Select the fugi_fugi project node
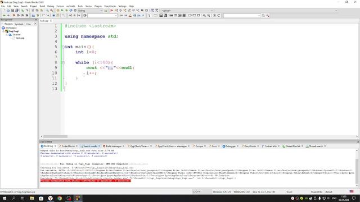Viewport: 360px width, 202px height. pyautogui.click(x=13, y=31)
